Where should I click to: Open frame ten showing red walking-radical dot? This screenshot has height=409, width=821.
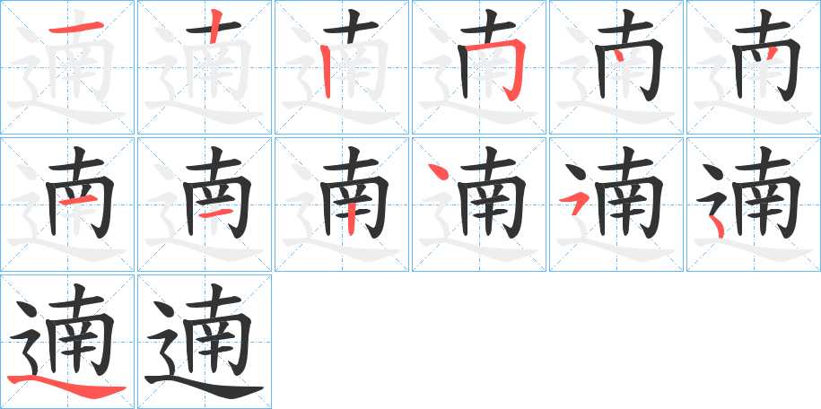pos(479,204)
